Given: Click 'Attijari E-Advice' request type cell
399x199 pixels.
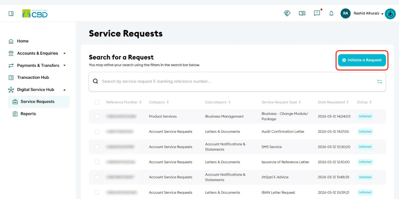Looking at the screenshot, I should pyautogui.click(x=275, y=177).
